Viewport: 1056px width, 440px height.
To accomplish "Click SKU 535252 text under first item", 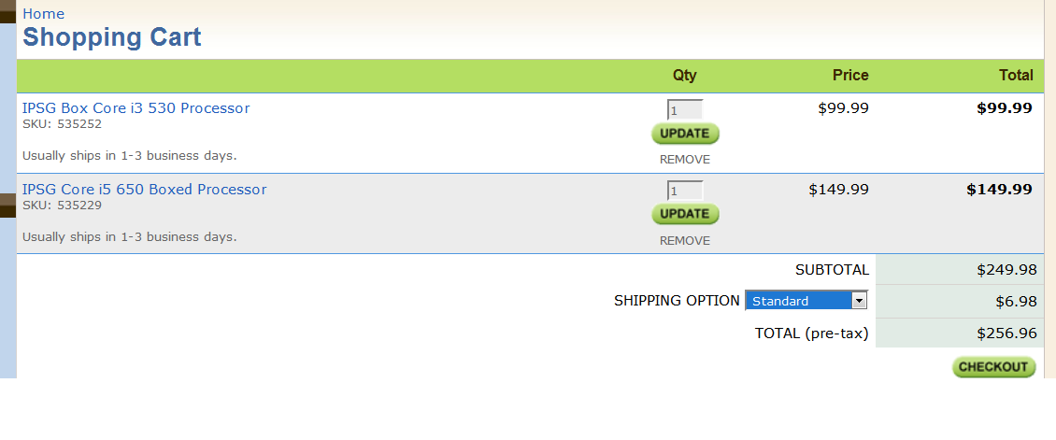I will 62,124.
